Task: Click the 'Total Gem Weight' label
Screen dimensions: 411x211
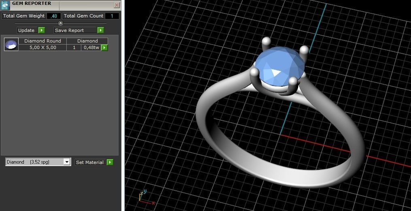Action: (x=24, y=16)
